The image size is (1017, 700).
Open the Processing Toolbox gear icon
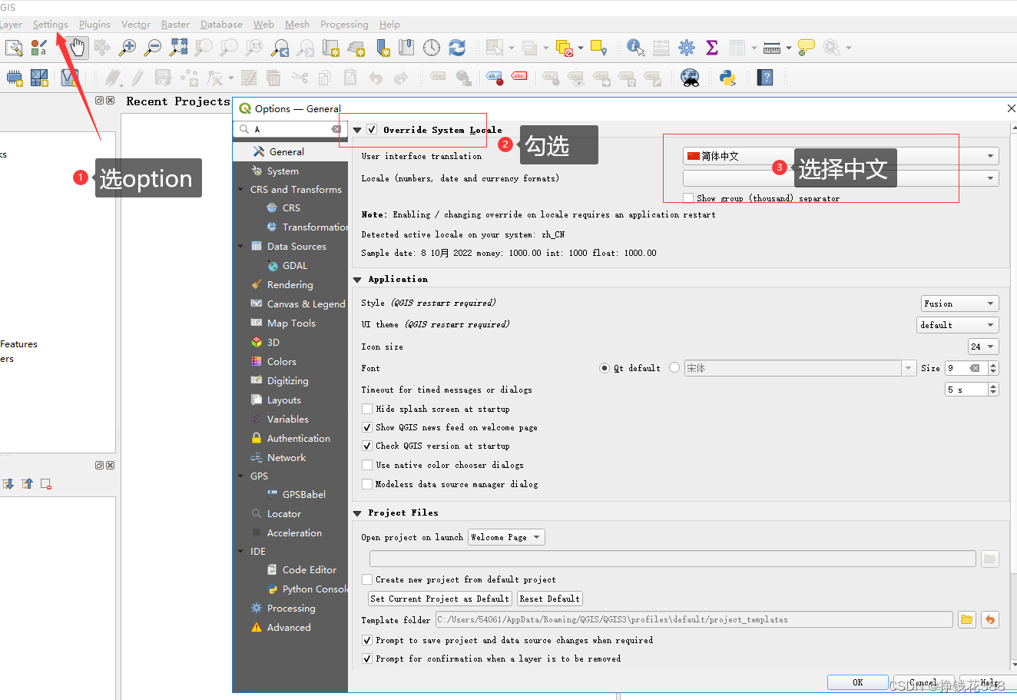click(x=686, y=47)
